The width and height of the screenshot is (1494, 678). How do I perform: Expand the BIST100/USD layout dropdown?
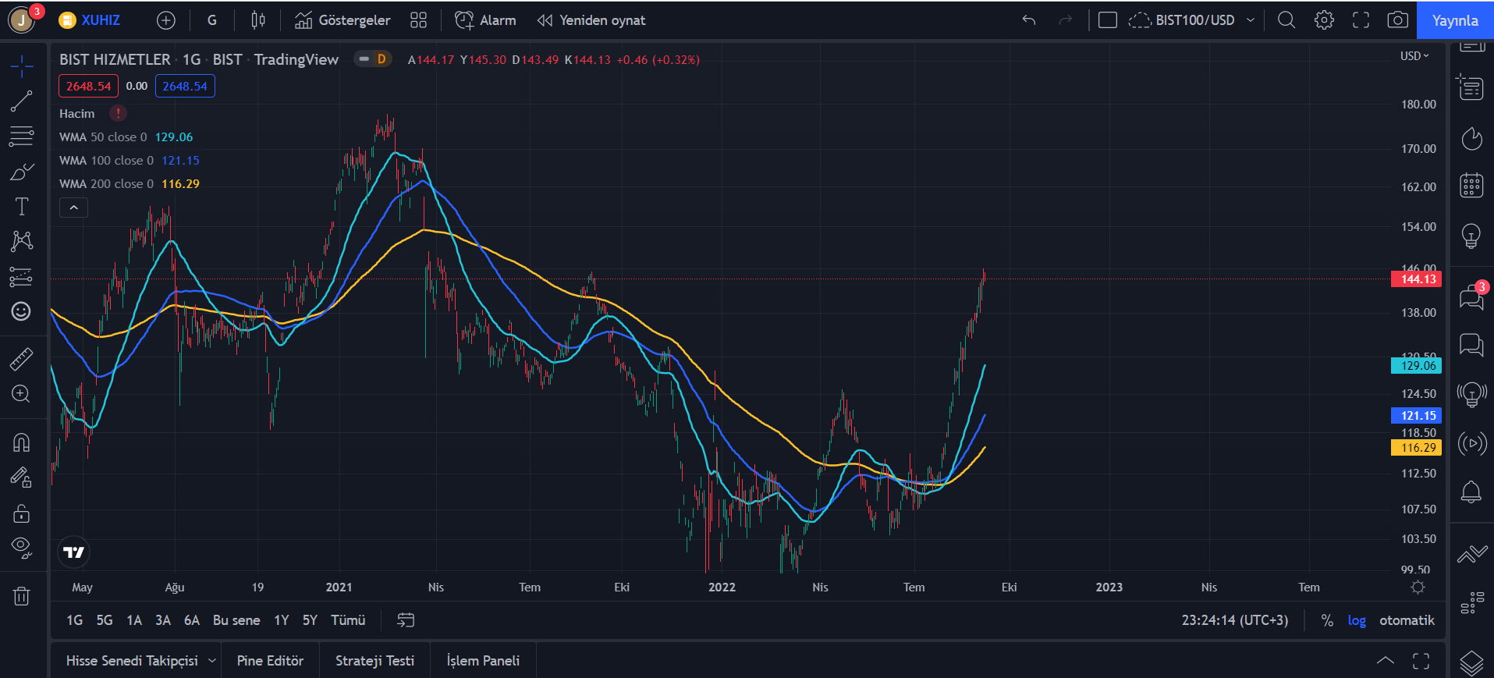(1251, 20)
